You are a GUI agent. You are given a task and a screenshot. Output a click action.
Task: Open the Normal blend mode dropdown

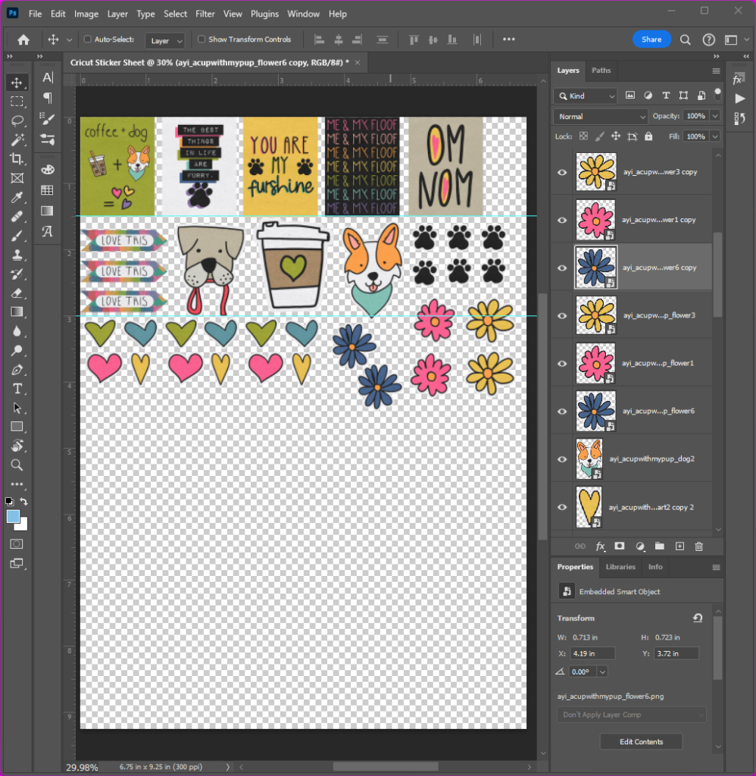601,117
